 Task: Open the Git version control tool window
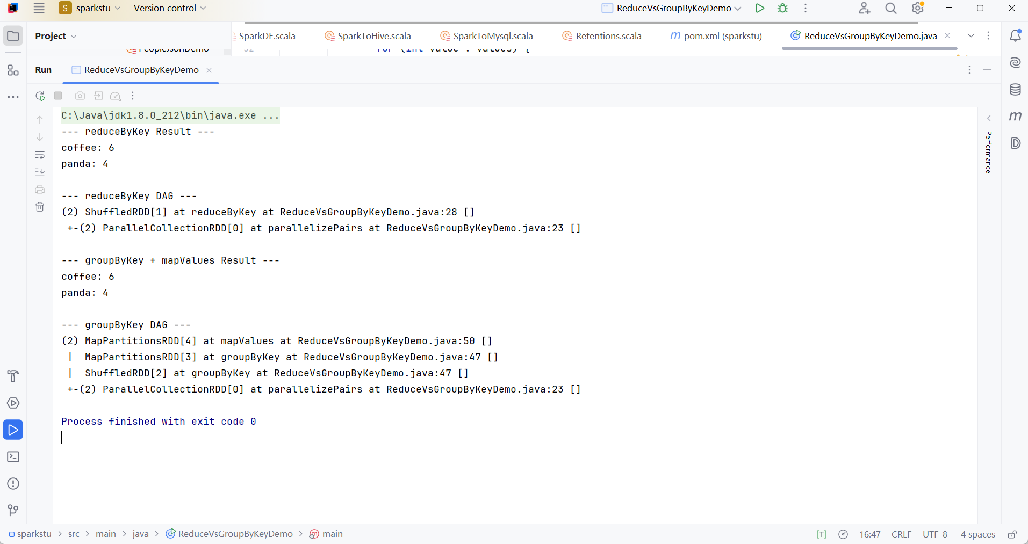pos(13,510)
